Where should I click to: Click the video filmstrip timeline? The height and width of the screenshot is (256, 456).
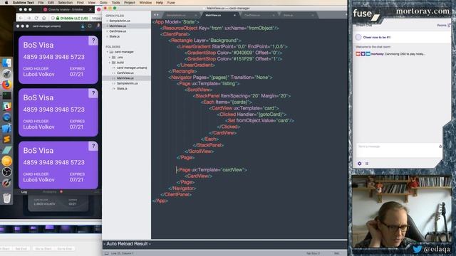pos(51,229)
